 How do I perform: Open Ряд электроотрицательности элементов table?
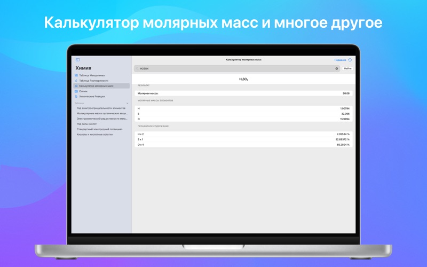(101, 108)
